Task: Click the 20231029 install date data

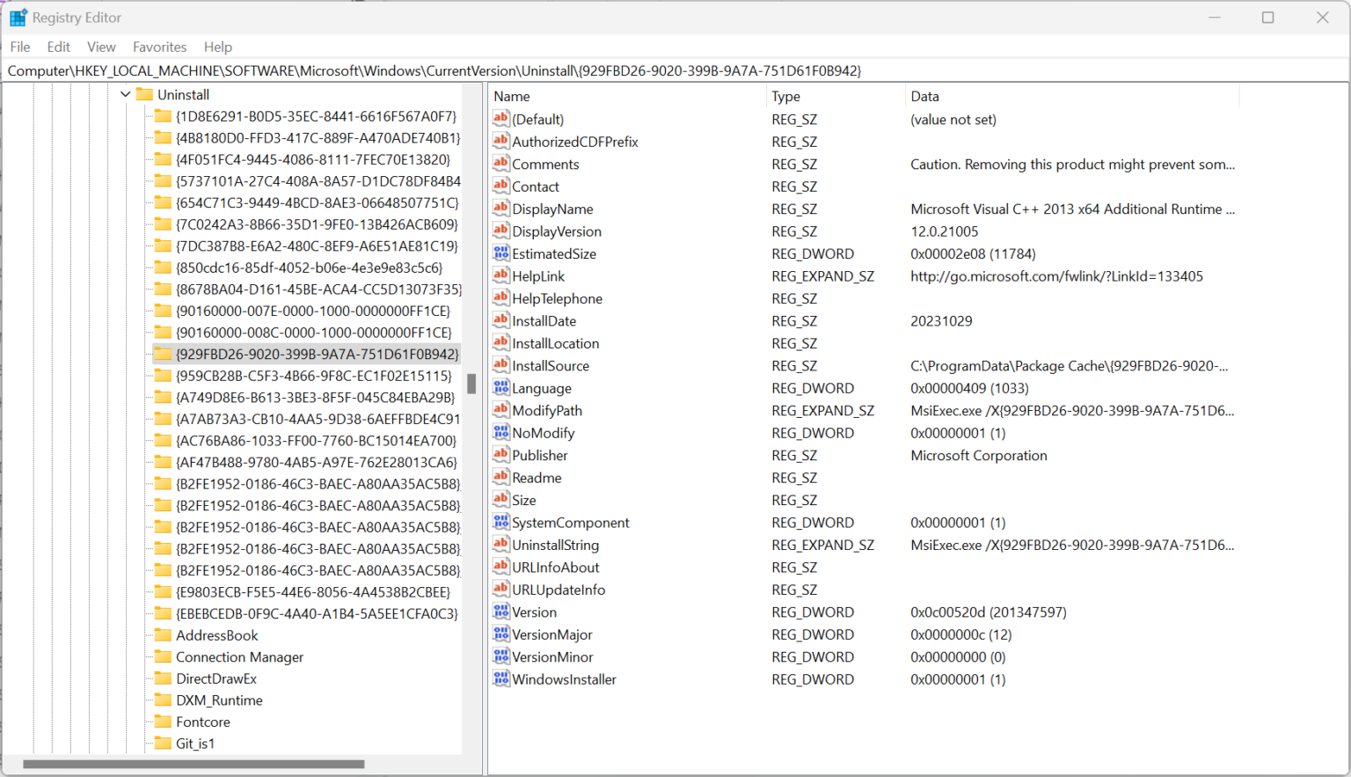Action: coord(941,321)
